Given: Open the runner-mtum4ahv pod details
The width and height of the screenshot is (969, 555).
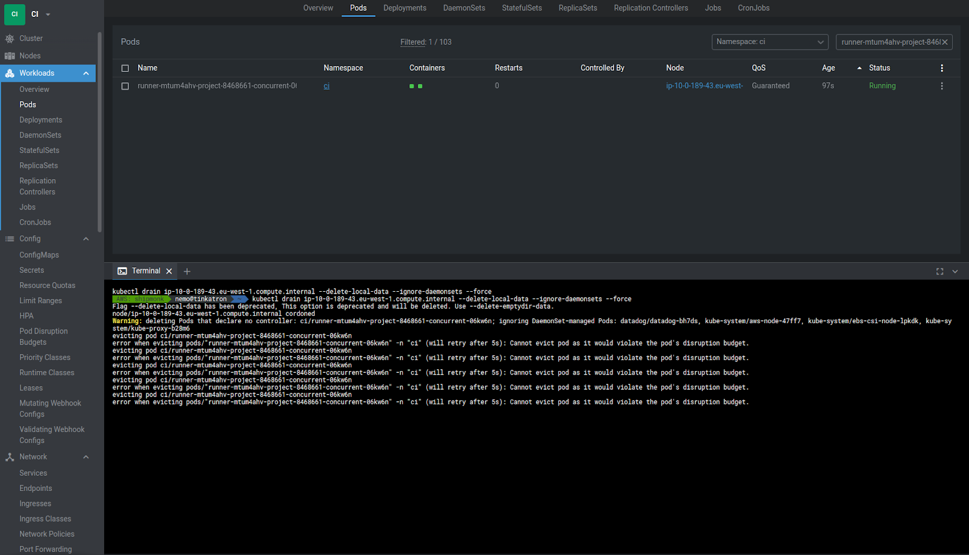Looking at the screenshot, I should [217, 86].
